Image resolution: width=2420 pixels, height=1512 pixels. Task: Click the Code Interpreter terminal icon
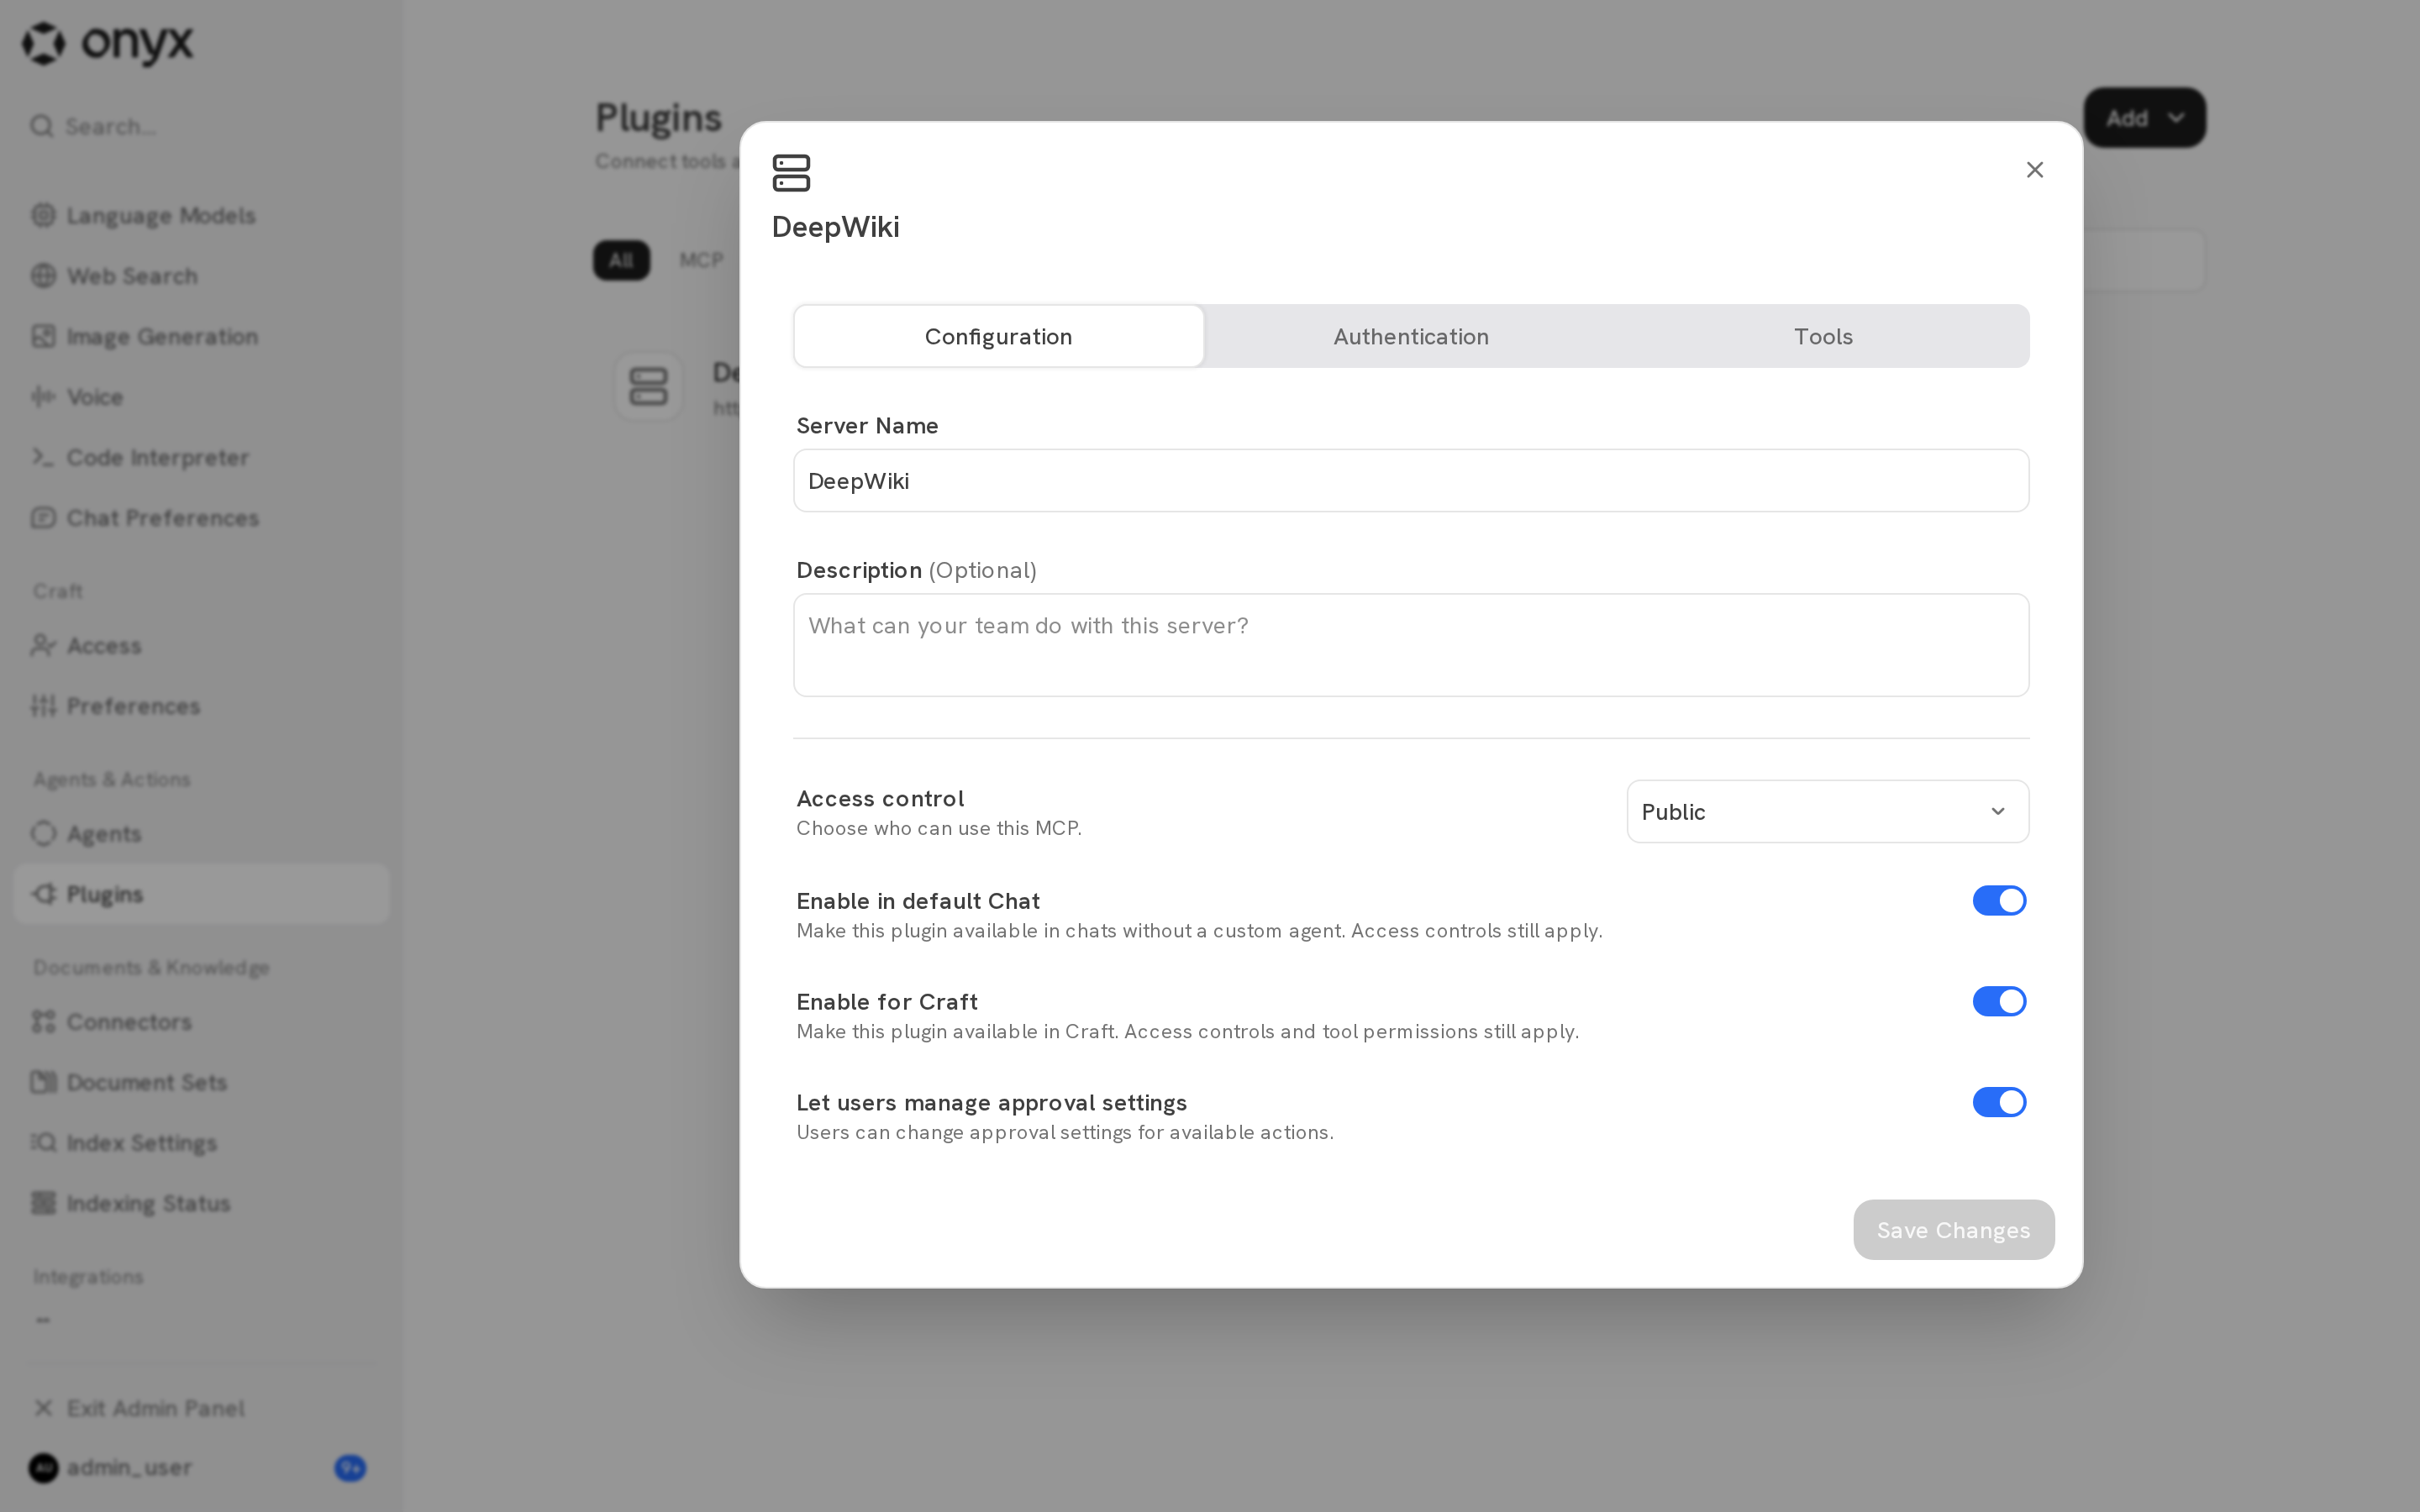pos(43,457)
